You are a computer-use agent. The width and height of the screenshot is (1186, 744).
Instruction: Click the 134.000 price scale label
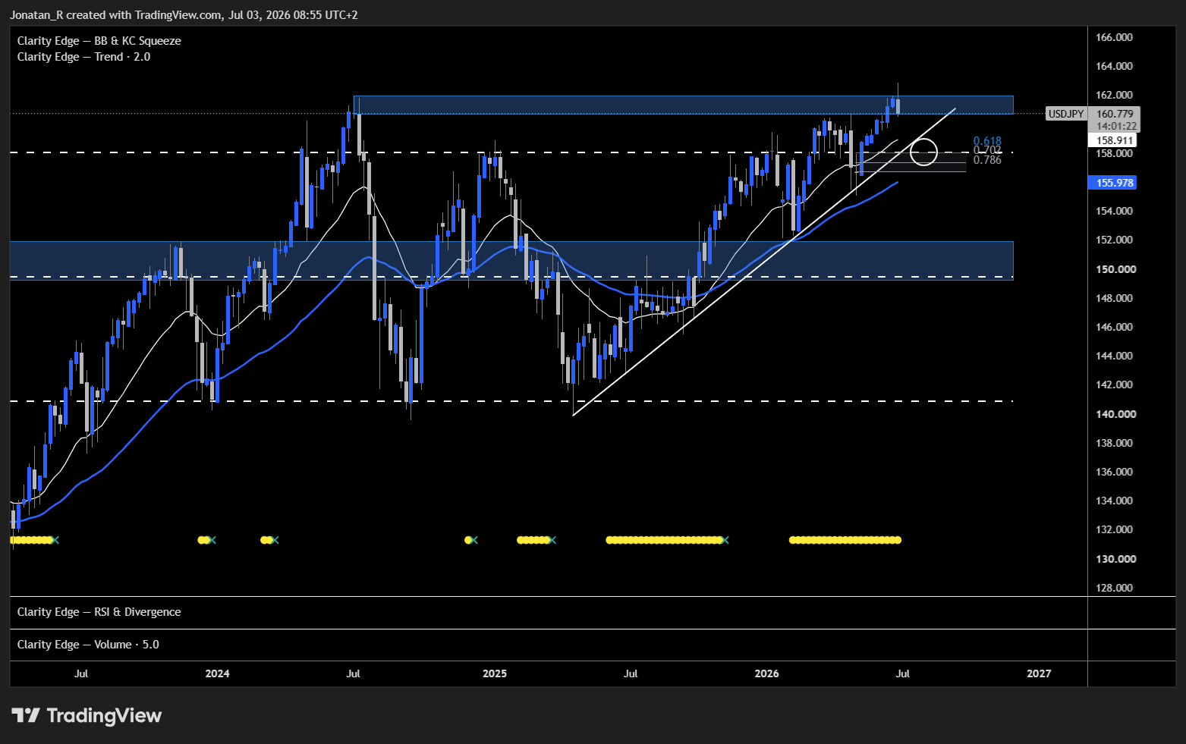point(1114,501)
